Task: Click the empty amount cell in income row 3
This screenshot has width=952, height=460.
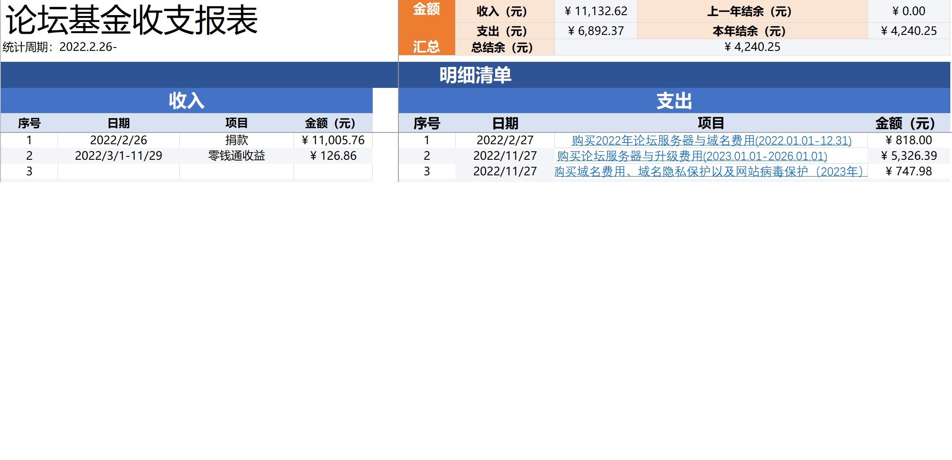Action: pos(333,172)
